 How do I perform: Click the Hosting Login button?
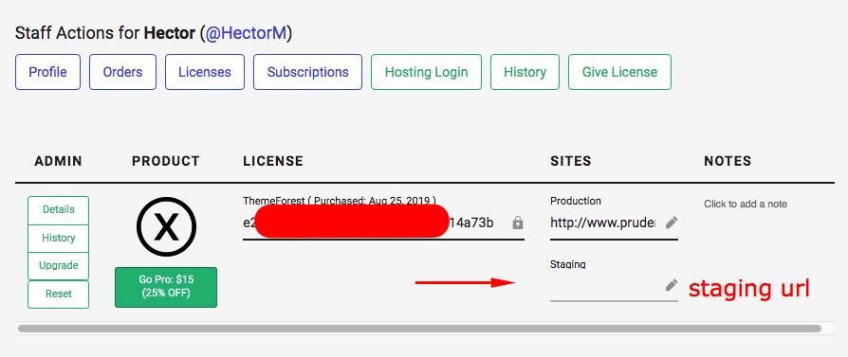pyautogui.click(x=426, y=72)
